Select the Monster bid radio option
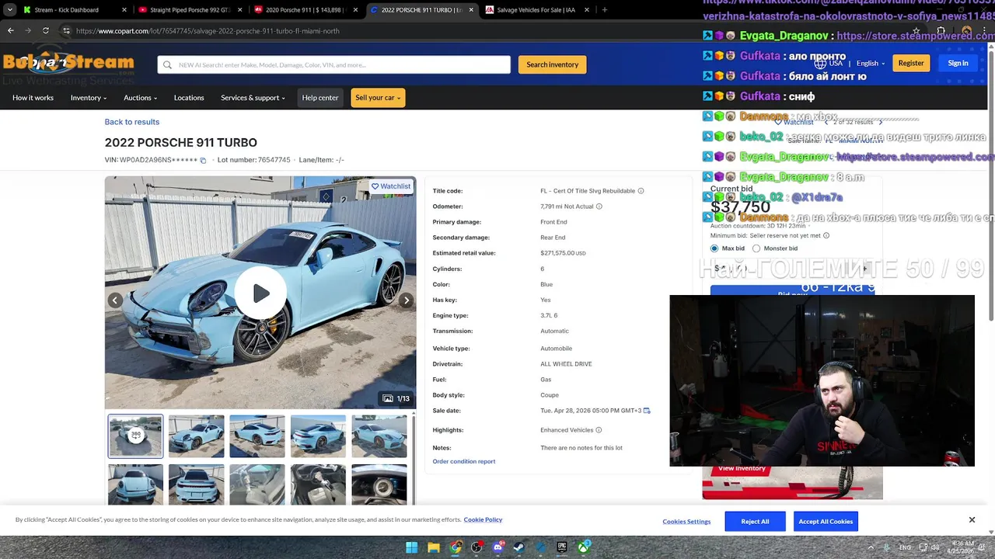 point(756,248)
